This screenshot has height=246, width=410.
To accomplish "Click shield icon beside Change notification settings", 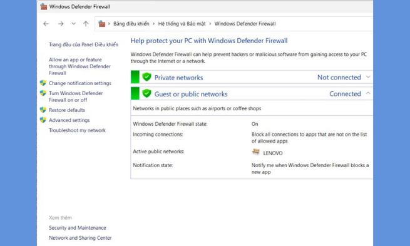I will (x=43, y=83).
